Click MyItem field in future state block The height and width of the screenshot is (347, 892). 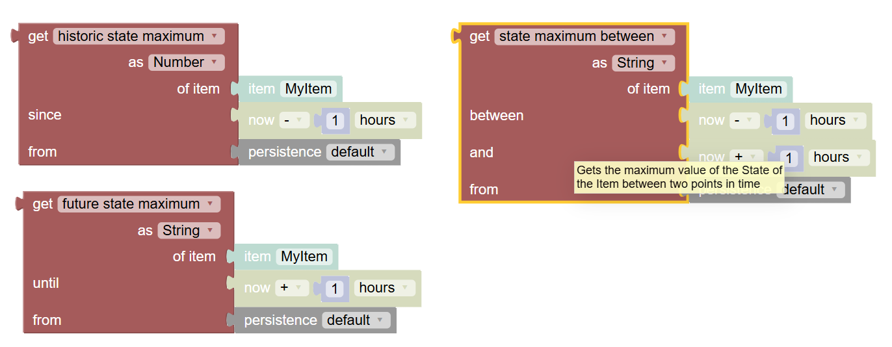click(x=304, y=257)
